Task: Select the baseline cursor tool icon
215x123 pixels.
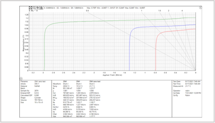Action: tap(41, 8)
